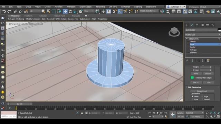The image size is (221, 124).
Task: Toggle the ribbon minimize switch
Action: (86, 16)
